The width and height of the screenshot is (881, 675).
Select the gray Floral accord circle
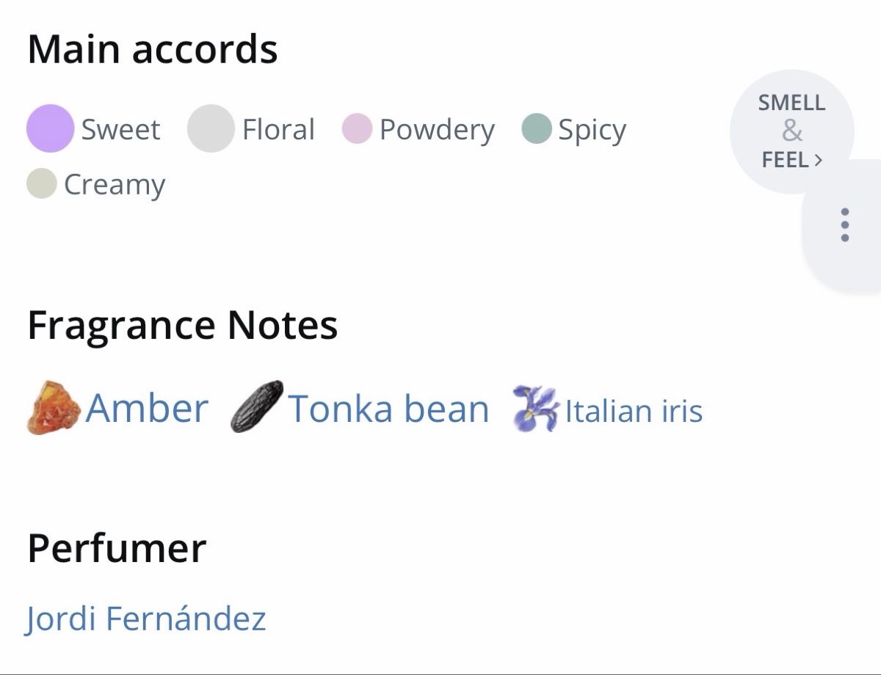211,128
